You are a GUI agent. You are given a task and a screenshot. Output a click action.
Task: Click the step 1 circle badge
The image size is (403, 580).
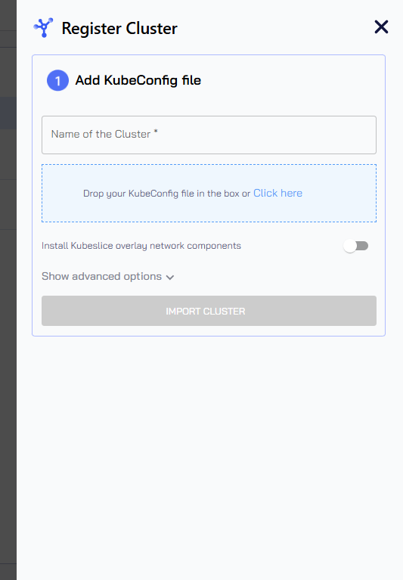(x=57, y=80)
